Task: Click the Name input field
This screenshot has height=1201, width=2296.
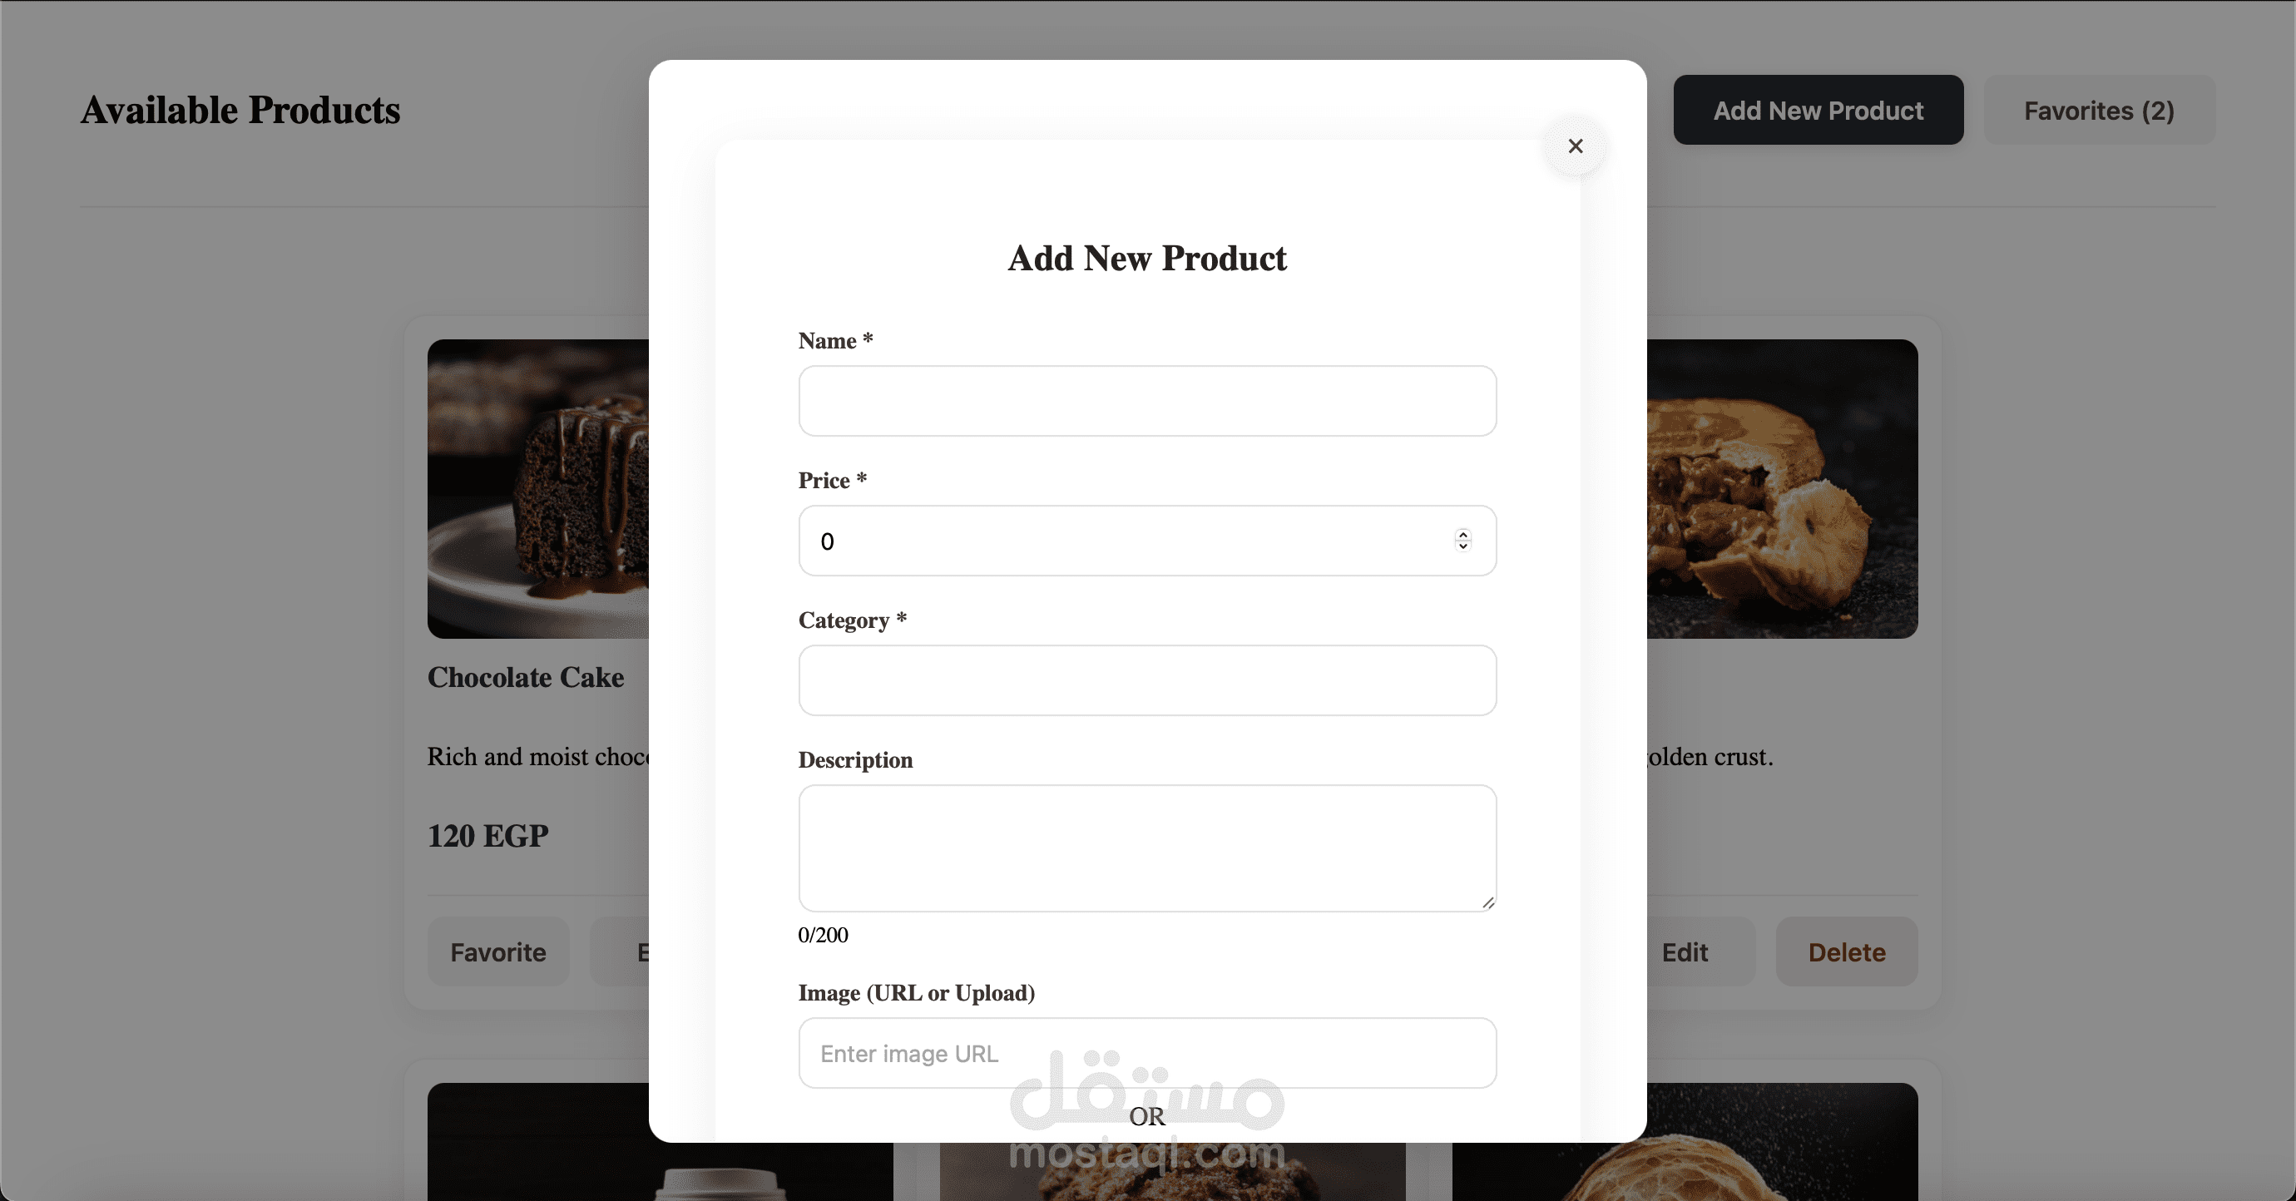Action: tap(1147, 401)
